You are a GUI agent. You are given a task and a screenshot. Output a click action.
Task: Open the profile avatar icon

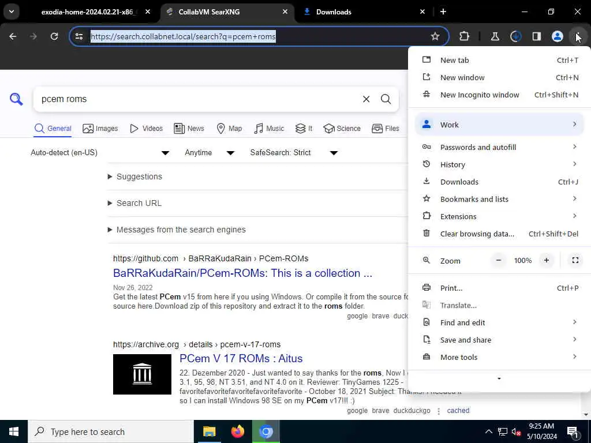557,36
